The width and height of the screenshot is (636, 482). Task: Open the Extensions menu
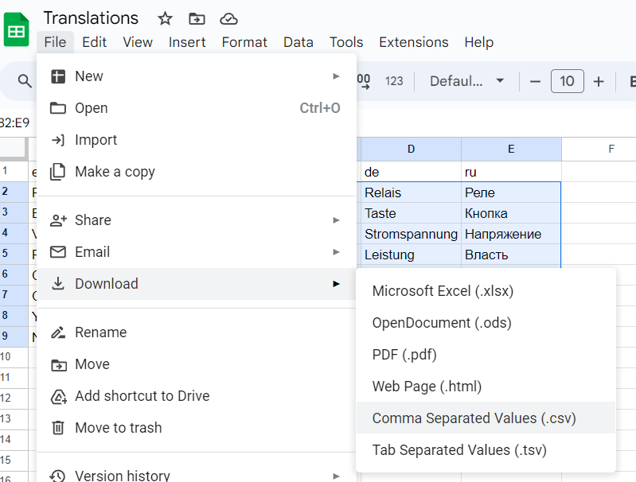[414, 42]
